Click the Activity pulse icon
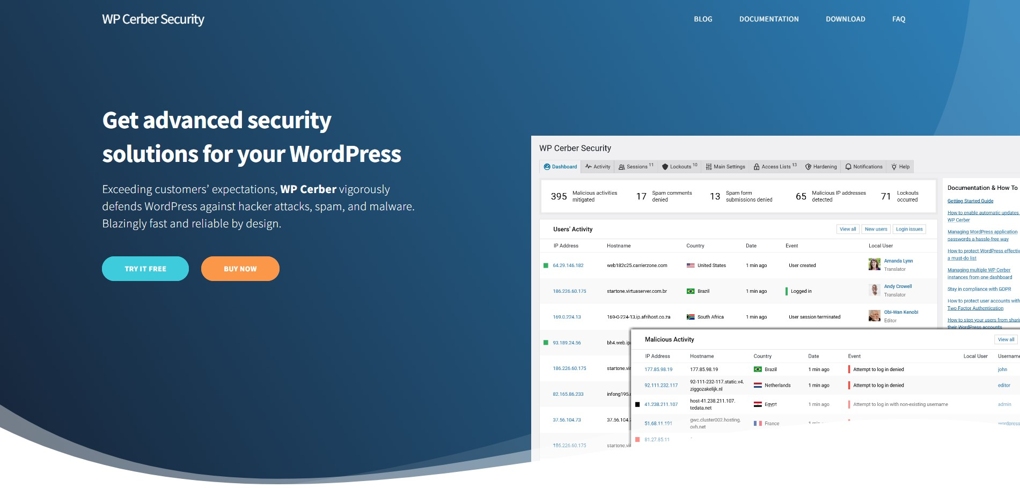Screen dimensions: 1020x488 pyautogui.click(x=589, y=167)
